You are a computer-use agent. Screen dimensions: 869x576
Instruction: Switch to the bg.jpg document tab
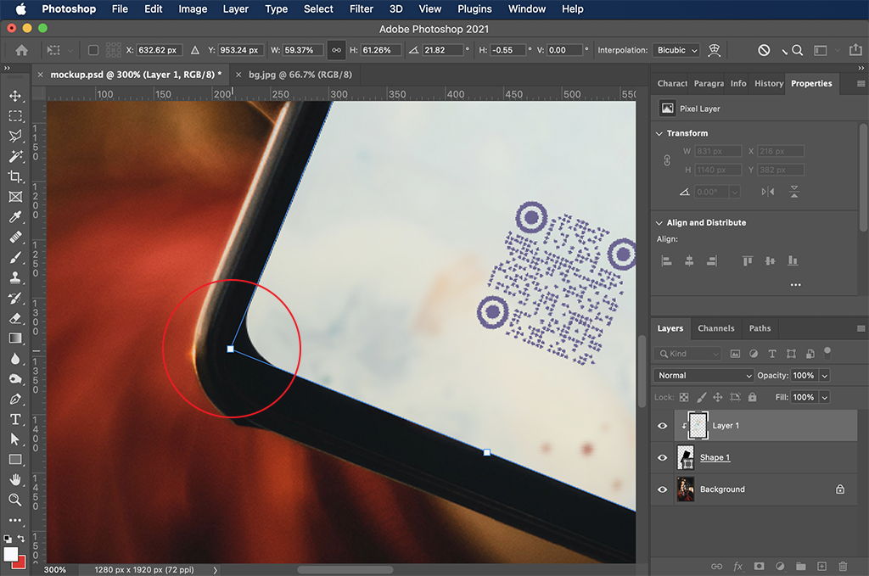click(300, 75)
